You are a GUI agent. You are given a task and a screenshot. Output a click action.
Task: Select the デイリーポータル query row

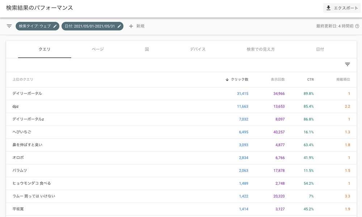181,94
